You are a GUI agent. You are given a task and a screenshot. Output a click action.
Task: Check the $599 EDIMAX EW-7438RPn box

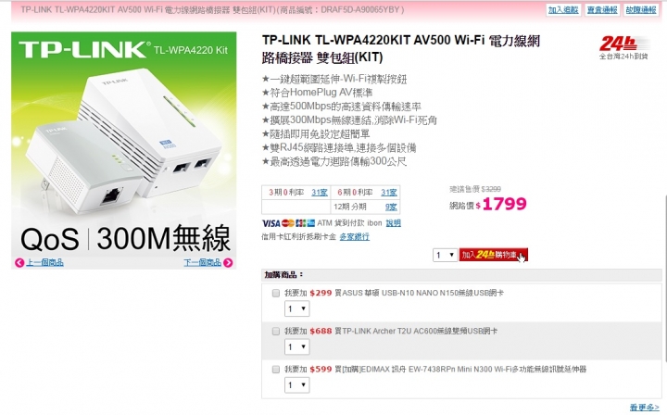pyautogui.click(x=276, y=369)
